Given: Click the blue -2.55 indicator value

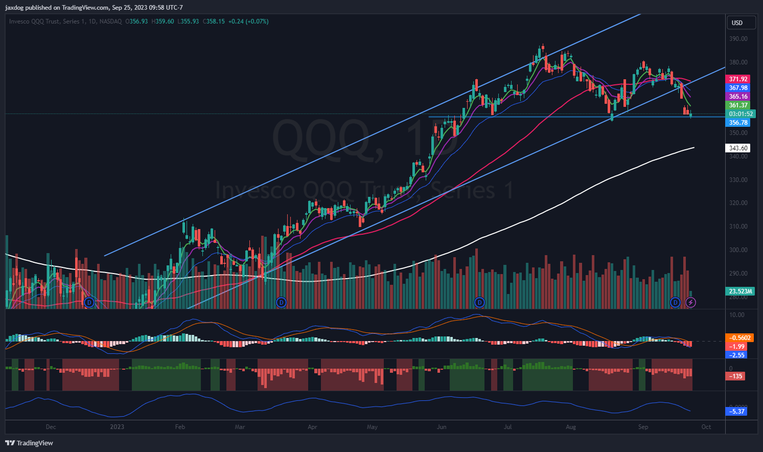Looking at the screenshot, I should (x=736, y=355).
